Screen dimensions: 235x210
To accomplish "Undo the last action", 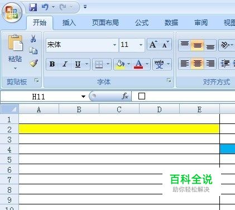I will coord(45,7).
